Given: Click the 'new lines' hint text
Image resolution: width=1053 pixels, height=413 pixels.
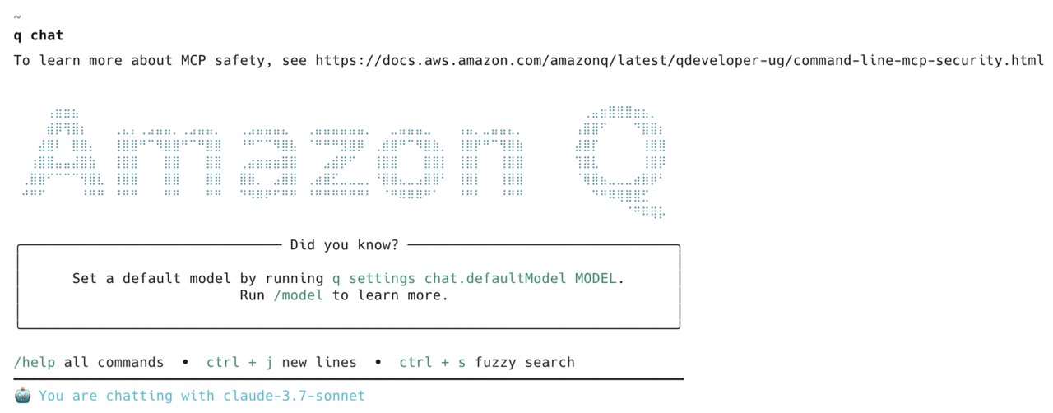Looking at the screenshot, I should pos(319,362).
